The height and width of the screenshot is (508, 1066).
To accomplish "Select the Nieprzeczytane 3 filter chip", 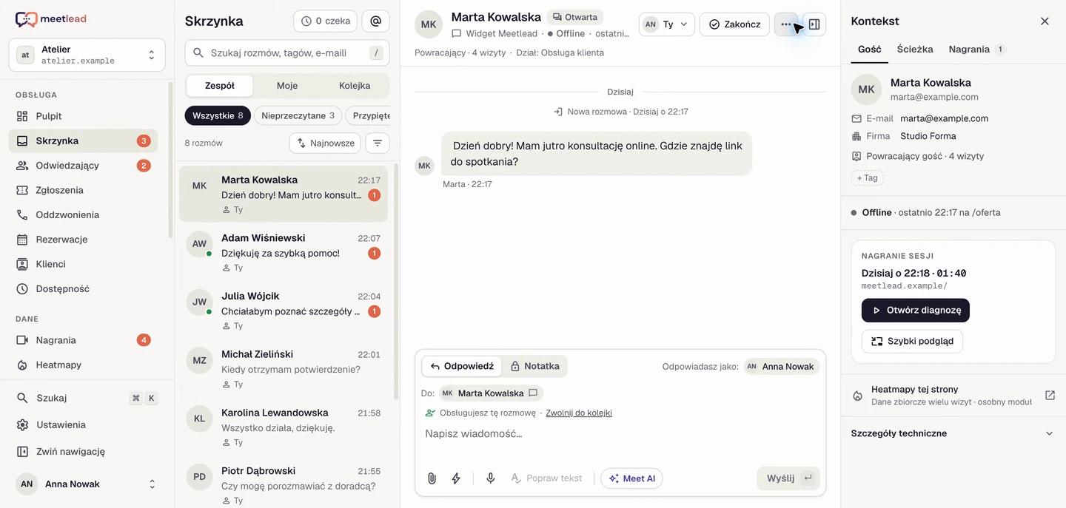I will 298,115.
